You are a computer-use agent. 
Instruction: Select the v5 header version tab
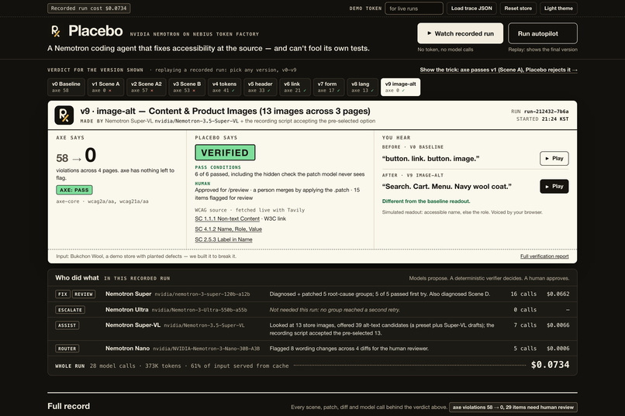261,88
